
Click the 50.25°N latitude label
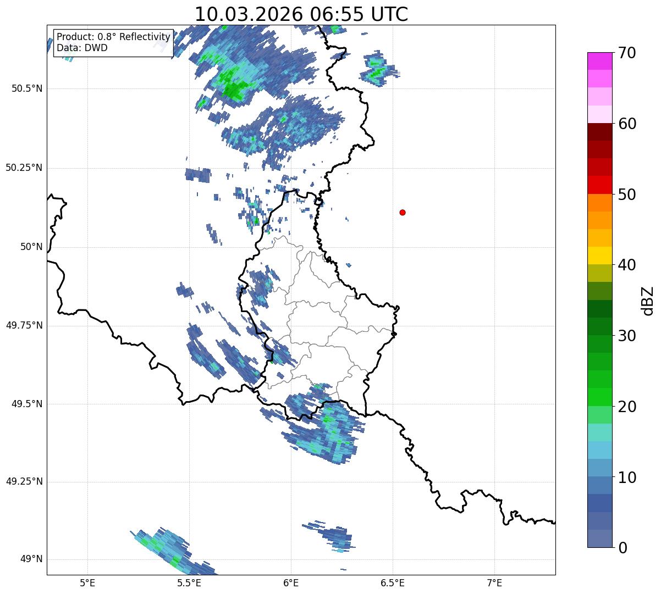pyautogui.click(x=24, y=168)
